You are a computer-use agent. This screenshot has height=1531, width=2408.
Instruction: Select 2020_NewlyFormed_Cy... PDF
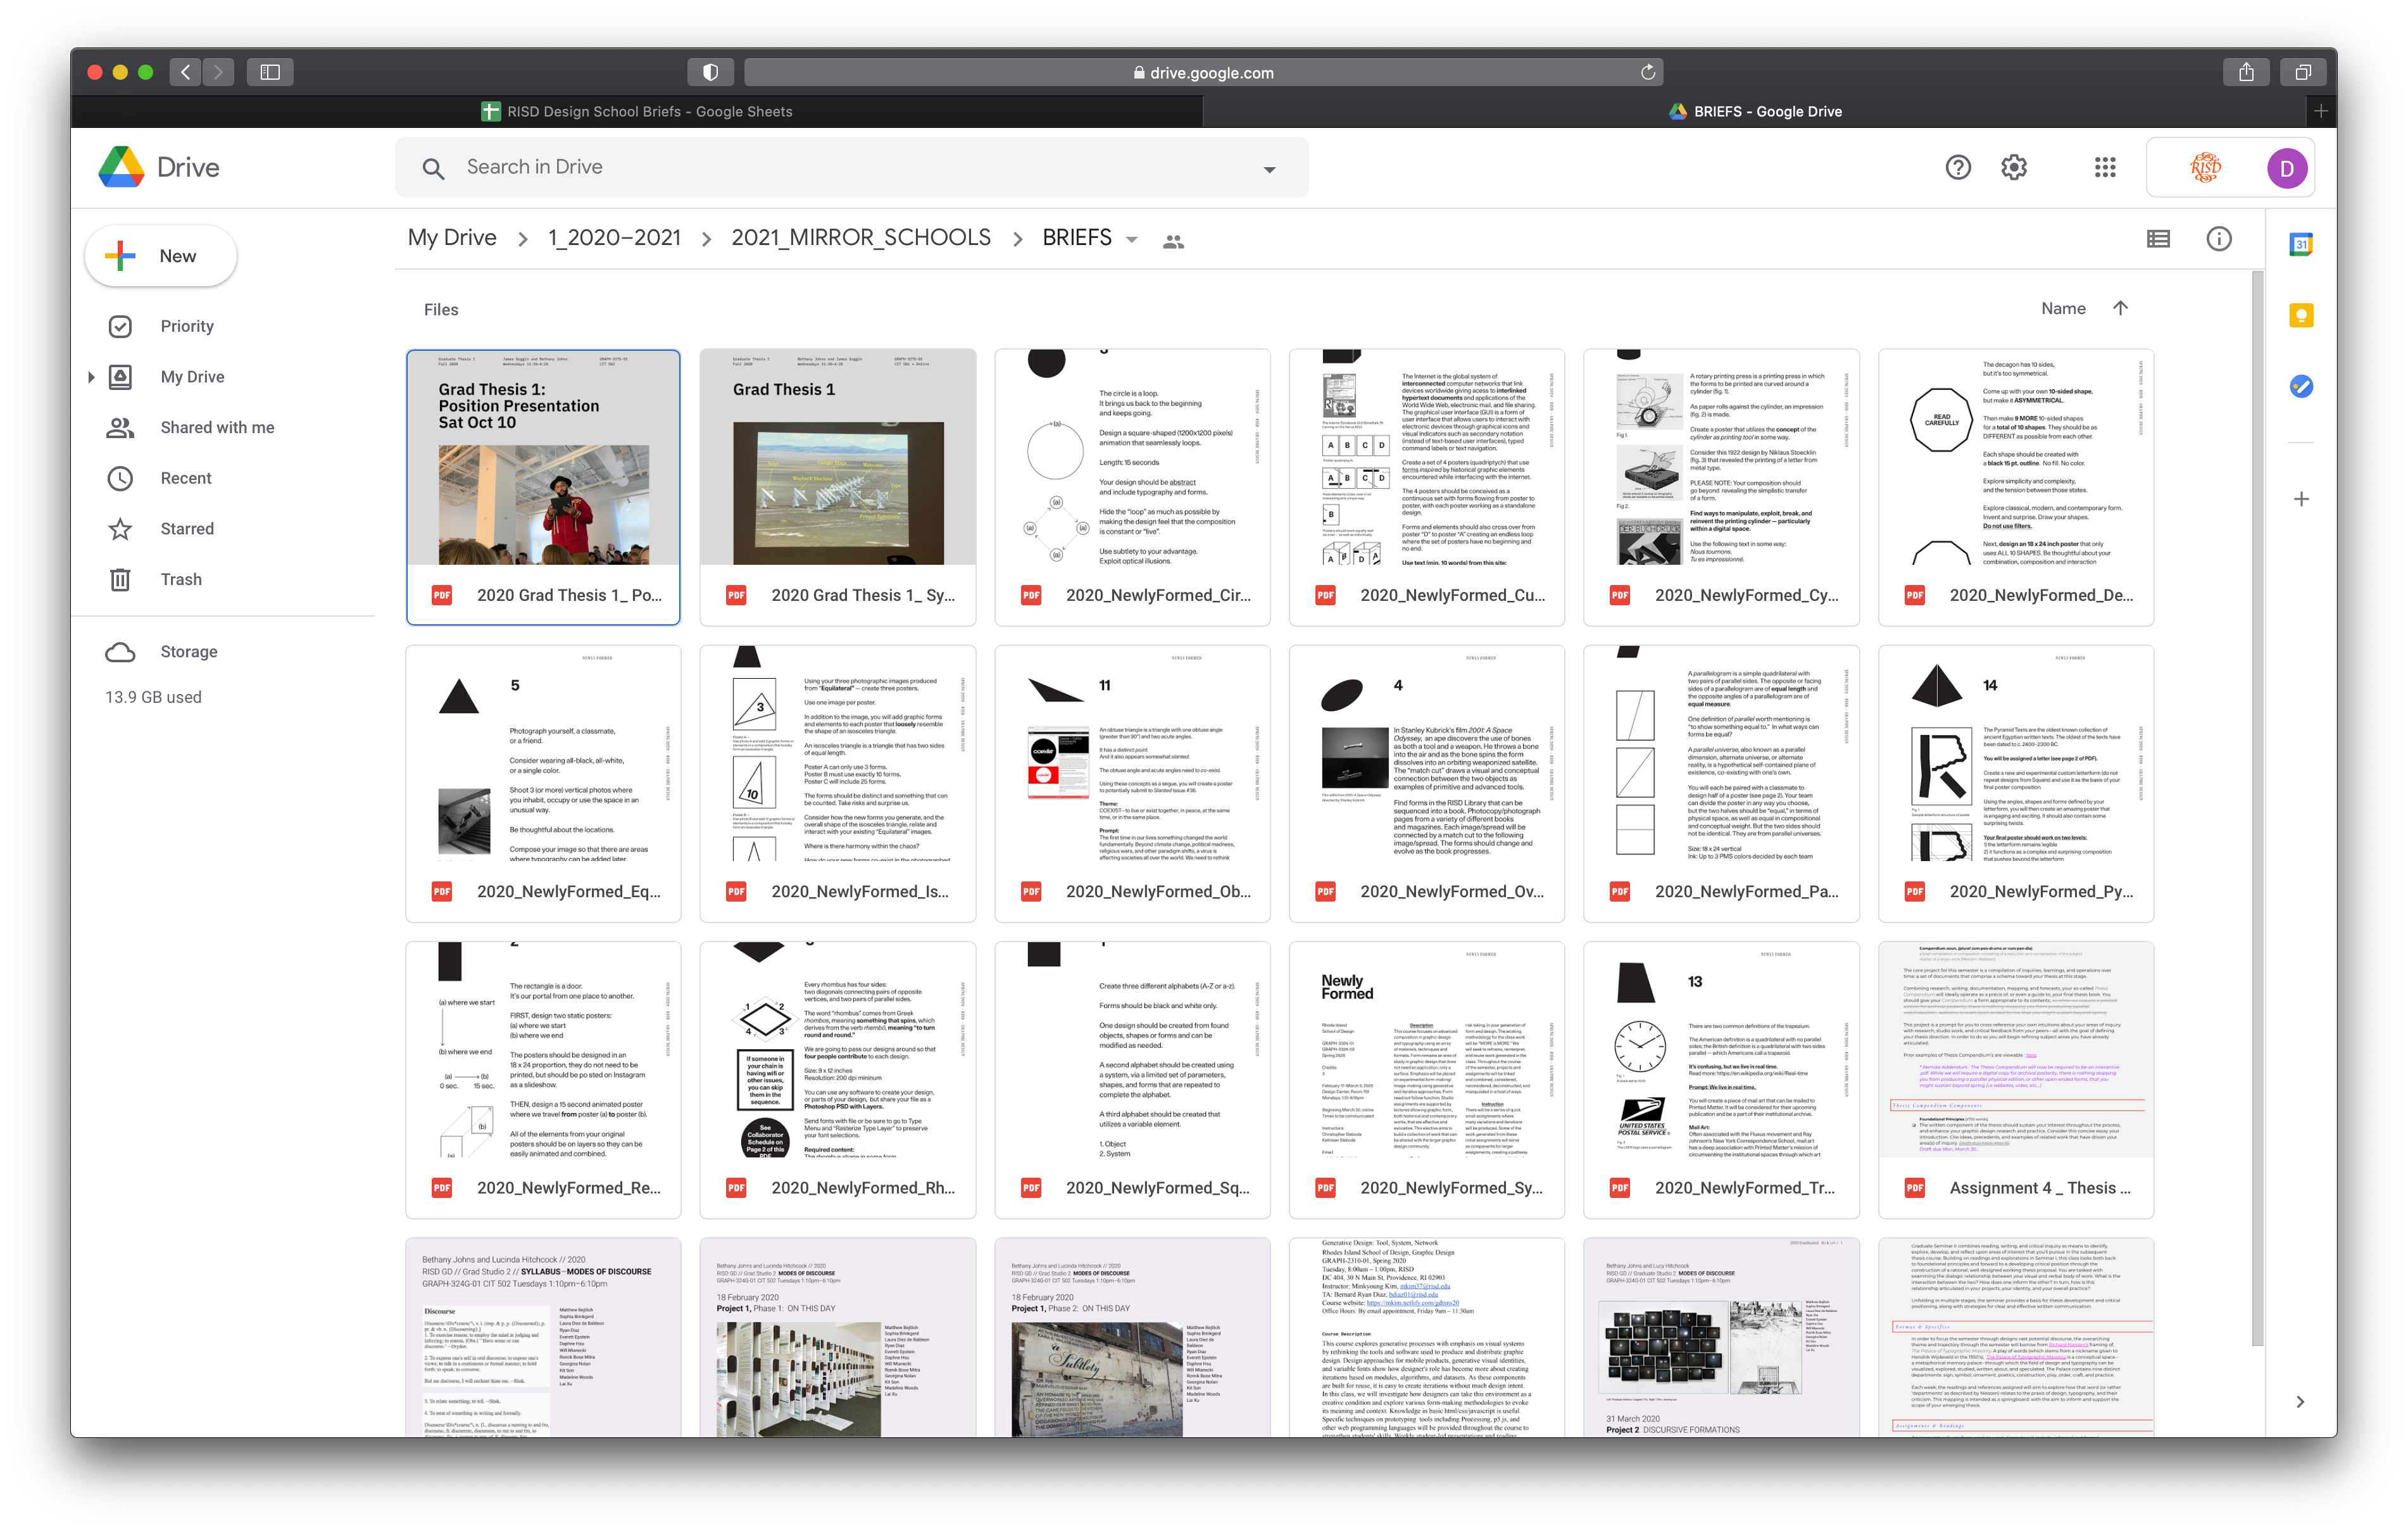tap(1721, 487)
